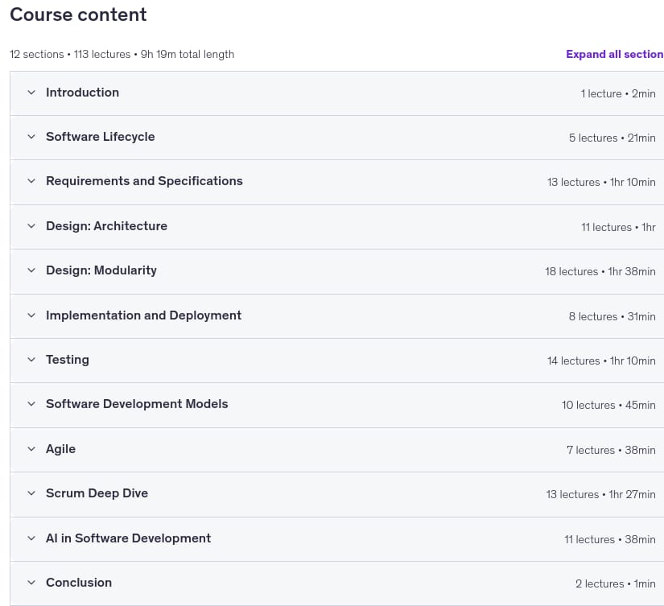The height and width of the screenshot is (606, 664).
Task: Open the Introduction section title
Action: 83,93
